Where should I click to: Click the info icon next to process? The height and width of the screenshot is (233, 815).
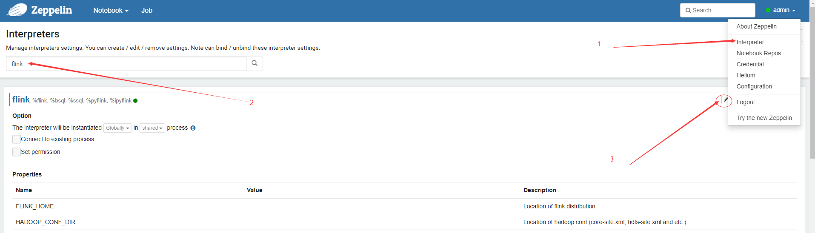pyautogui.click(x=193, y=128)
